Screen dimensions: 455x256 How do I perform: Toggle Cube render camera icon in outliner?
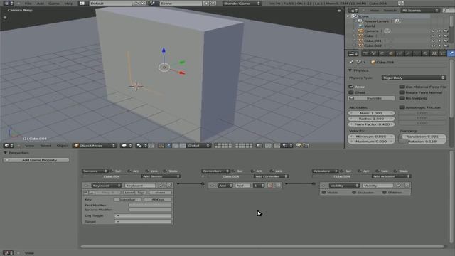point(446,36)
